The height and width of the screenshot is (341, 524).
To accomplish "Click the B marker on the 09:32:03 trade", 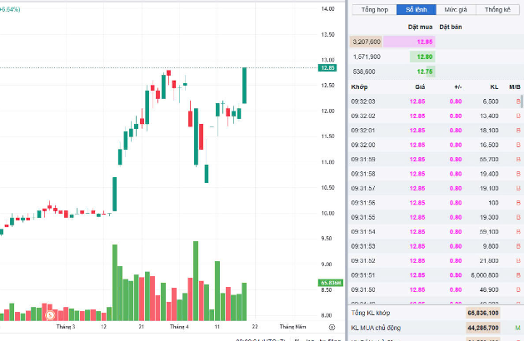I will 517,100.
